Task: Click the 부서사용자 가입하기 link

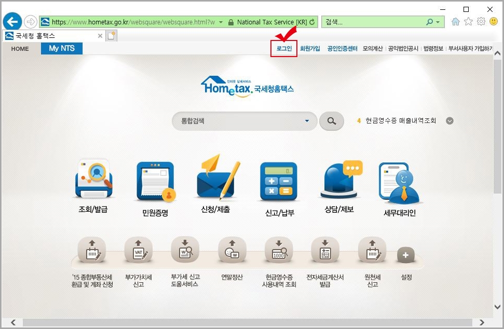Action: pyautogui.click(x=470, y=48)
